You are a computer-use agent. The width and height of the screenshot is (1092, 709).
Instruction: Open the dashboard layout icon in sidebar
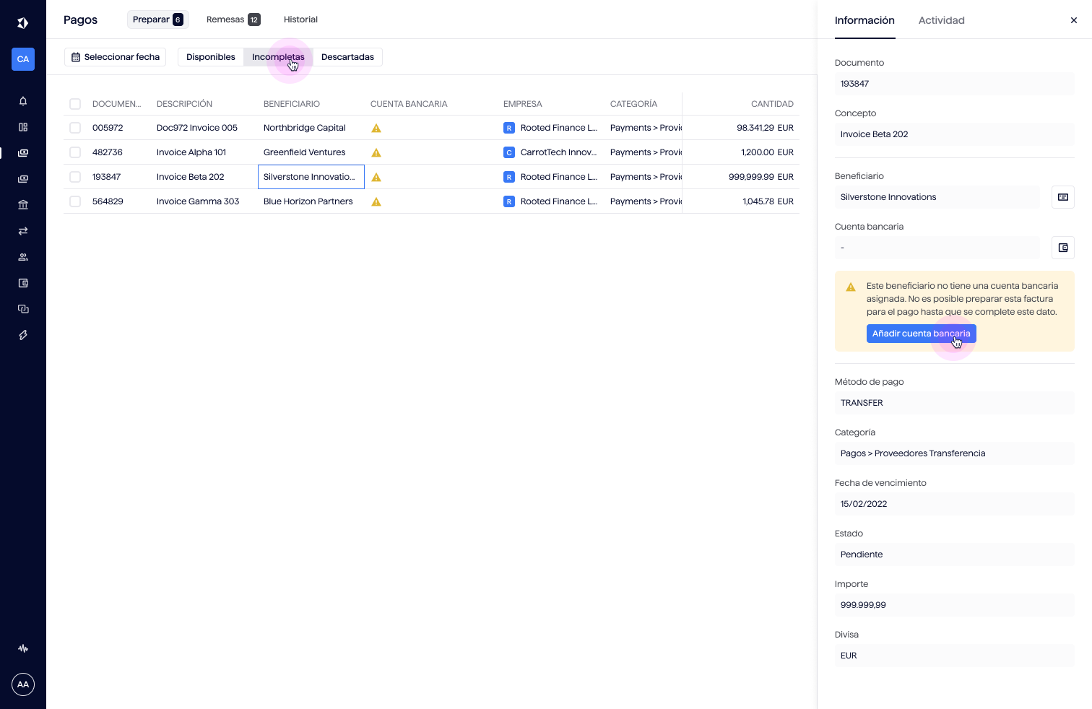tap(23, 127)
